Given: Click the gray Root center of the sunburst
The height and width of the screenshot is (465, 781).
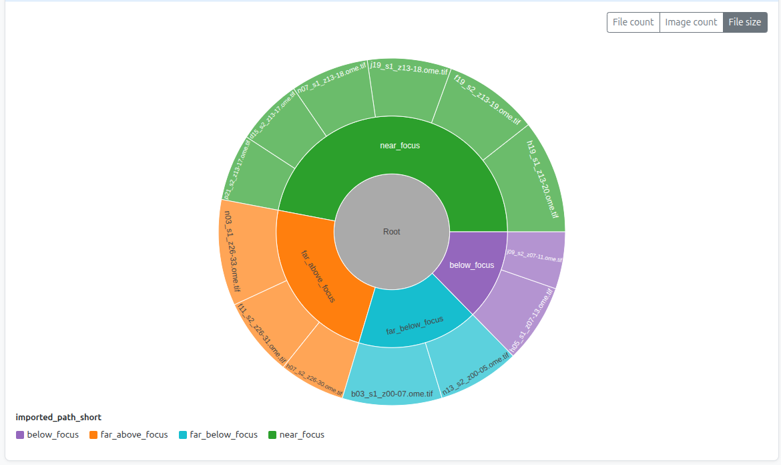Looking at the screenshot, I should 391,232.
